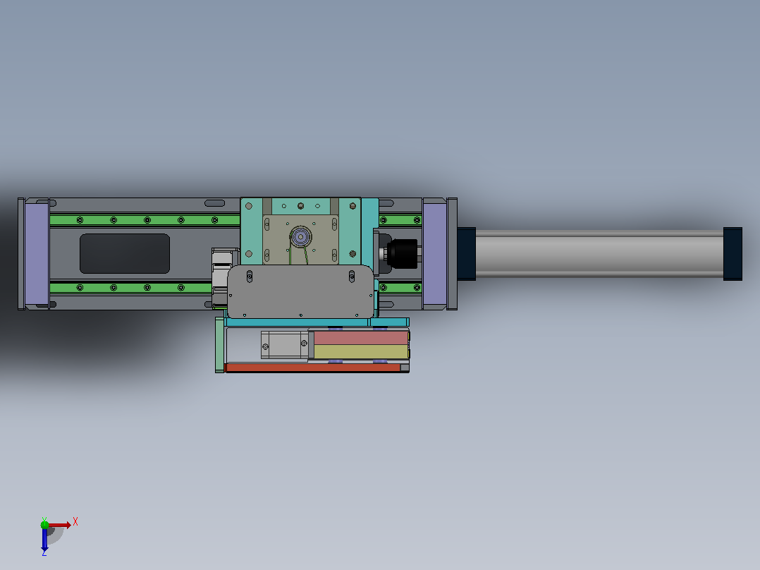
Task: Select the small gray motor block in the lower assembly
Action: [x=285, y=346]
